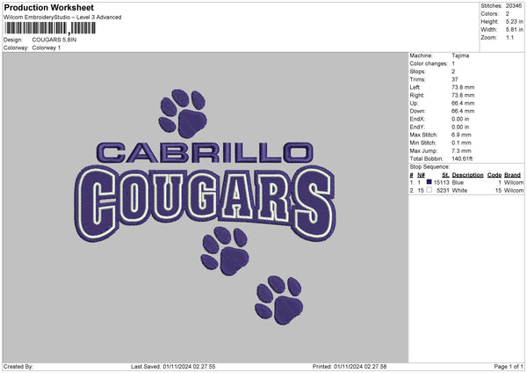Click the Min Stitch value 0.1 mm

tap(461, 143)
